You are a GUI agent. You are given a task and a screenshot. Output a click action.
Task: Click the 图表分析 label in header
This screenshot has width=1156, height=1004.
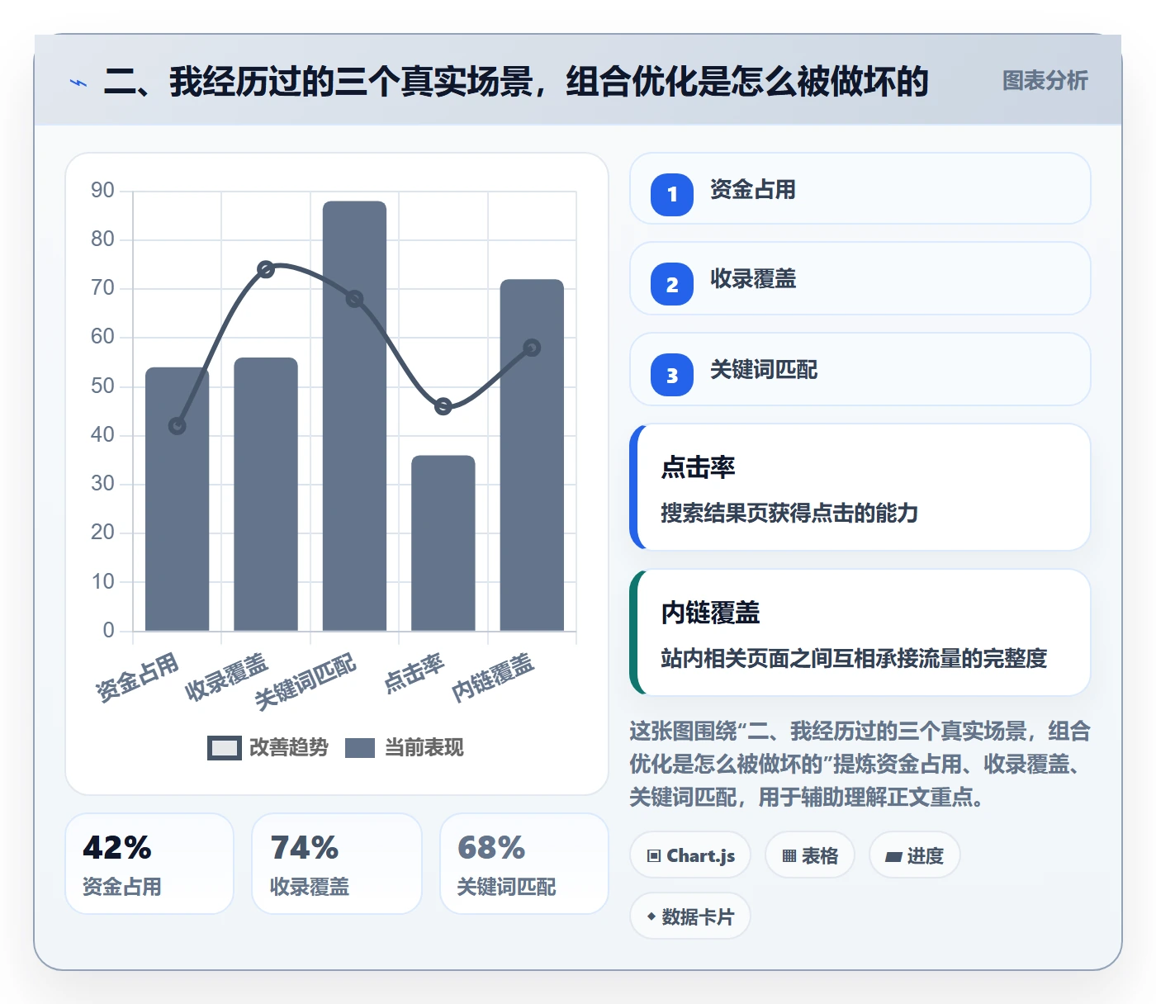click(x=1045, y=81)
